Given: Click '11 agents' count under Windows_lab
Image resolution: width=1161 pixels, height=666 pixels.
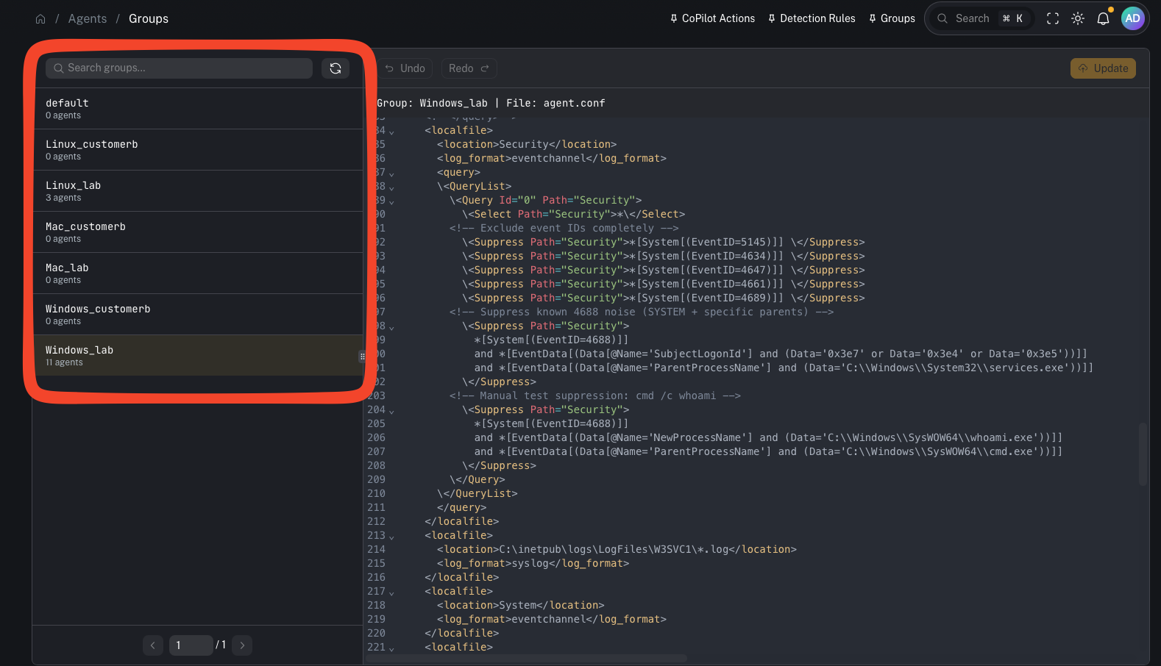Looking at the screenshot, I should click(64, 362).
